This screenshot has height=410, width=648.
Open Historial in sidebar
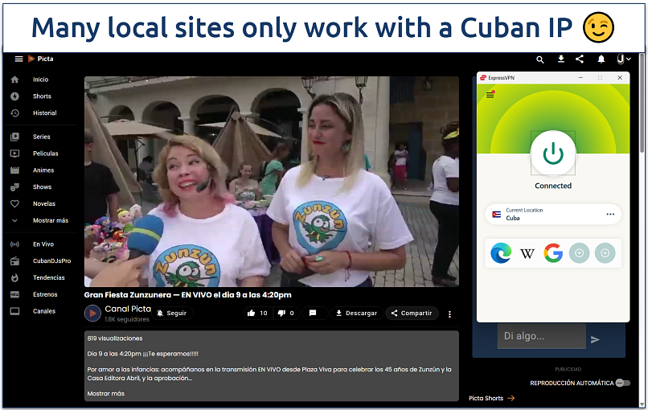(x=45, y=113)
